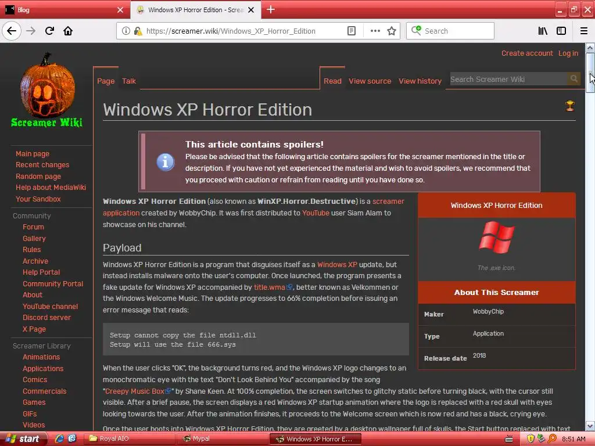Select the Read tab

[332, 81]
